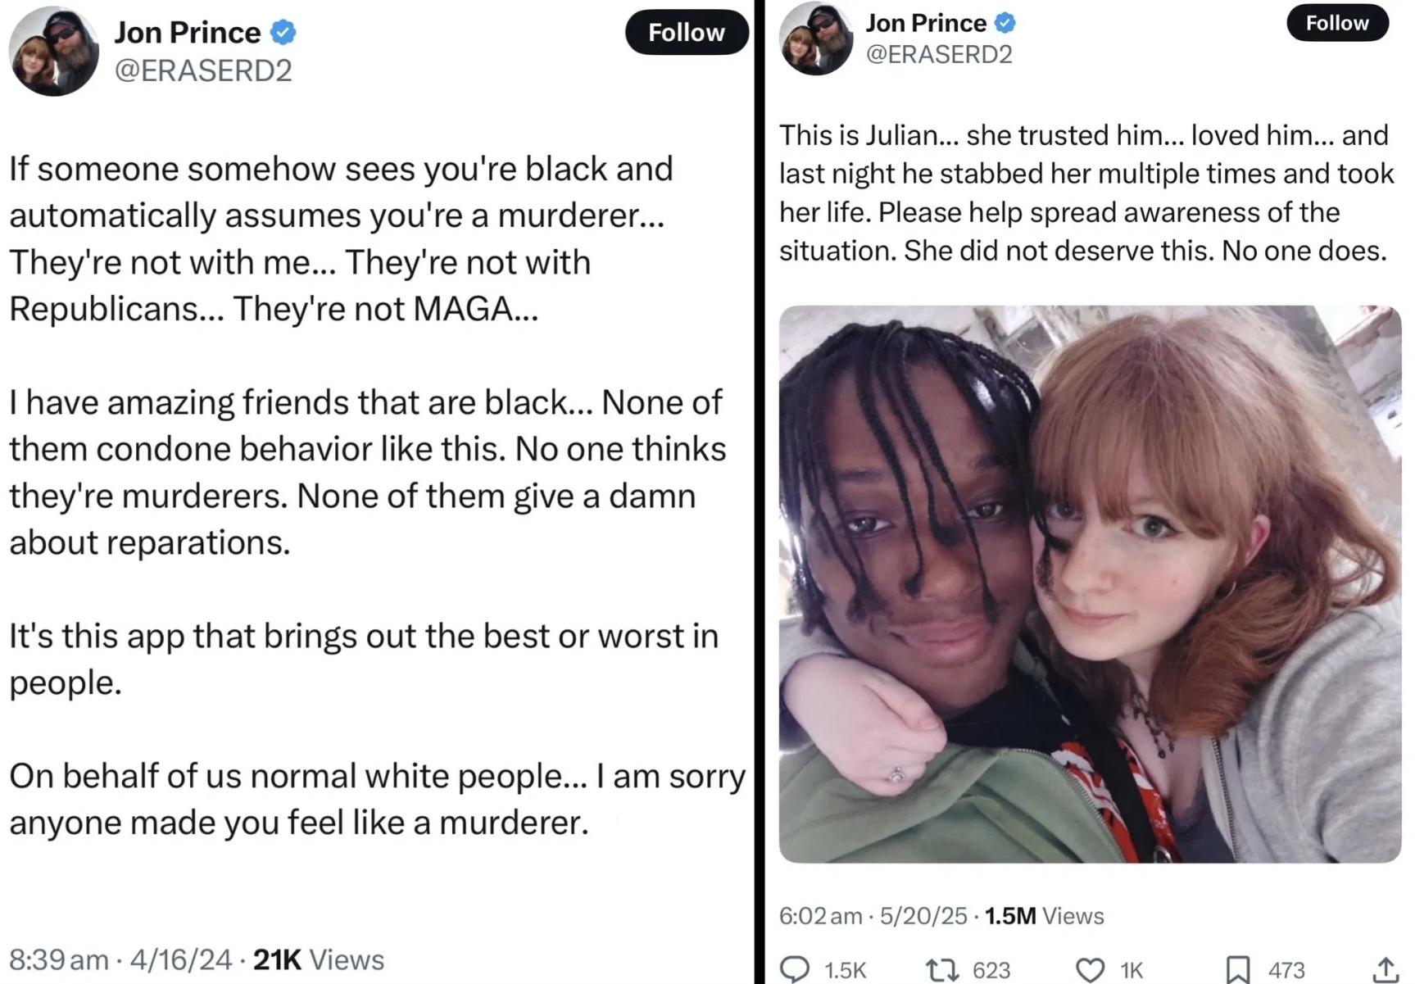Open Jon Prince name in right tweet
Image resolution: width=1415 pixels, height=984 pixels.
coord(926,23)
